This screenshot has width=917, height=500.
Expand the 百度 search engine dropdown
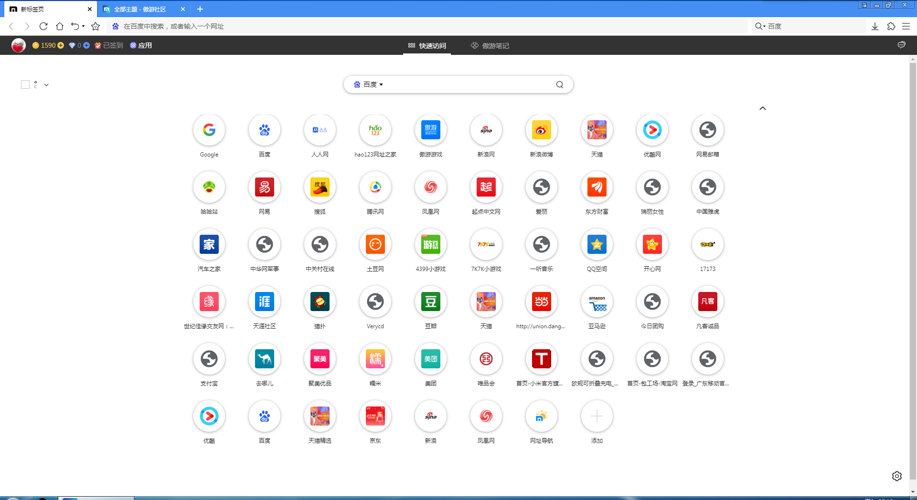(x=369, y=85)
